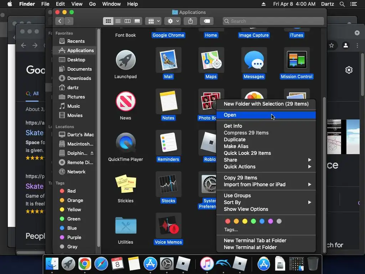Switch Finder to icon view
This screenshot has width=365, height=274.
click(108, 21)
